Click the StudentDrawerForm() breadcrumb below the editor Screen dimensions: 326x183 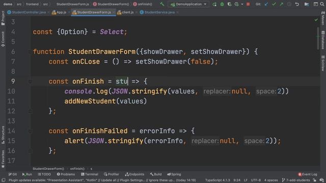click(x=48, y=169)
